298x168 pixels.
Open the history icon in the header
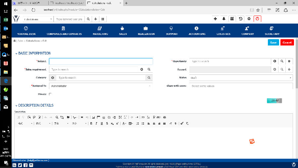coord(241,19)
